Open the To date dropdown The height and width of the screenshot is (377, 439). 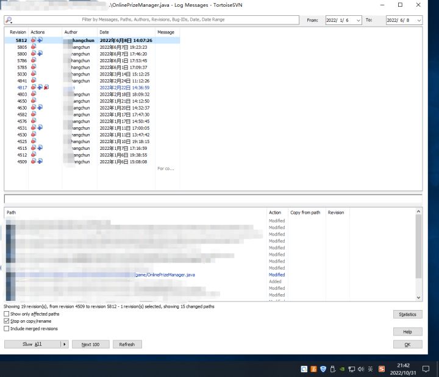tap(419, 20)
